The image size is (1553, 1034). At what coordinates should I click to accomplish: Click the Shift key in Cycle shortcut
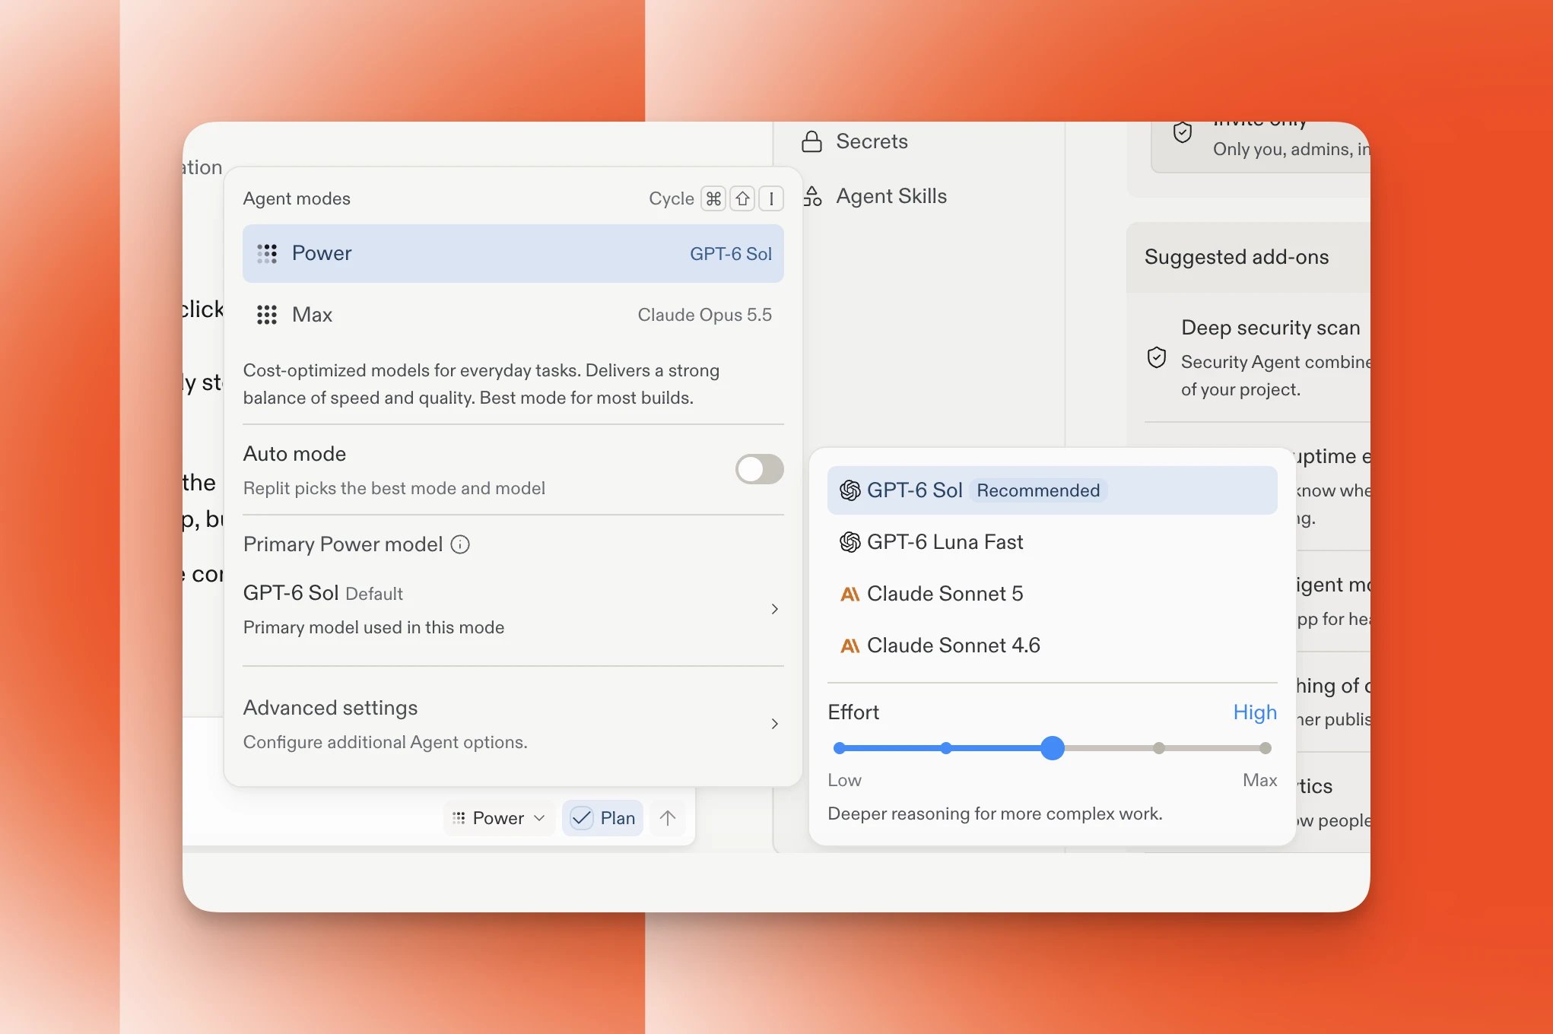(x=742, y=198)
